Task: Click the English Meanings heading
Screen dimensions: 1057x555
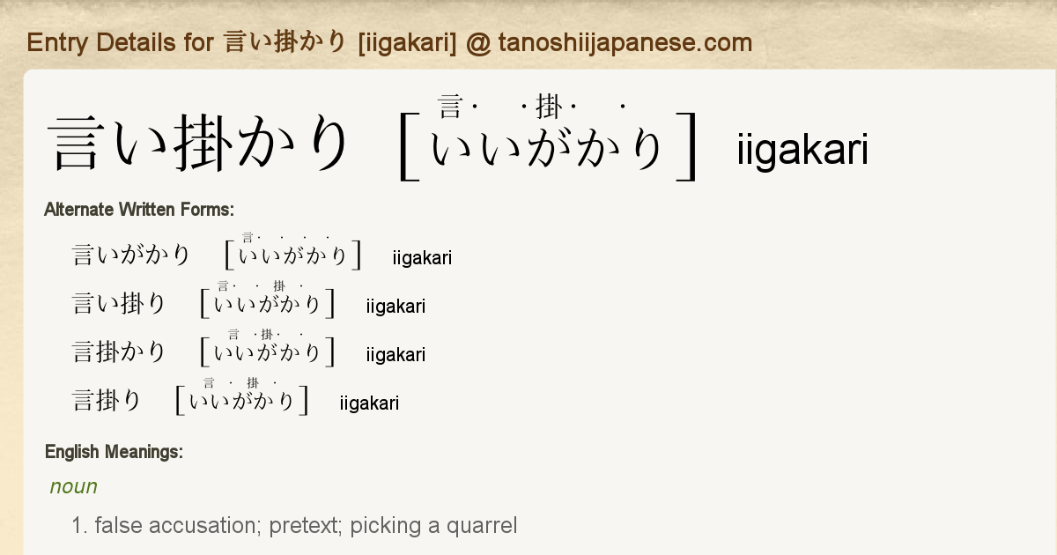Action: tap(114, 453)
